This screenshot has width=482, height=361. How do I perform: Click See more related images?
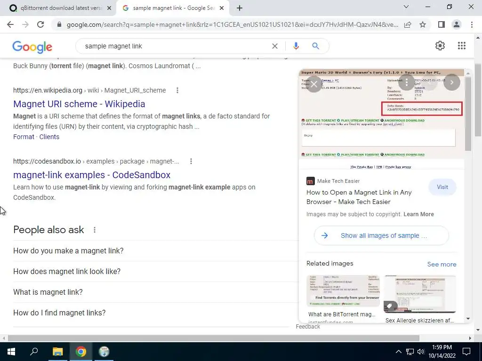(x=442, y=264)
